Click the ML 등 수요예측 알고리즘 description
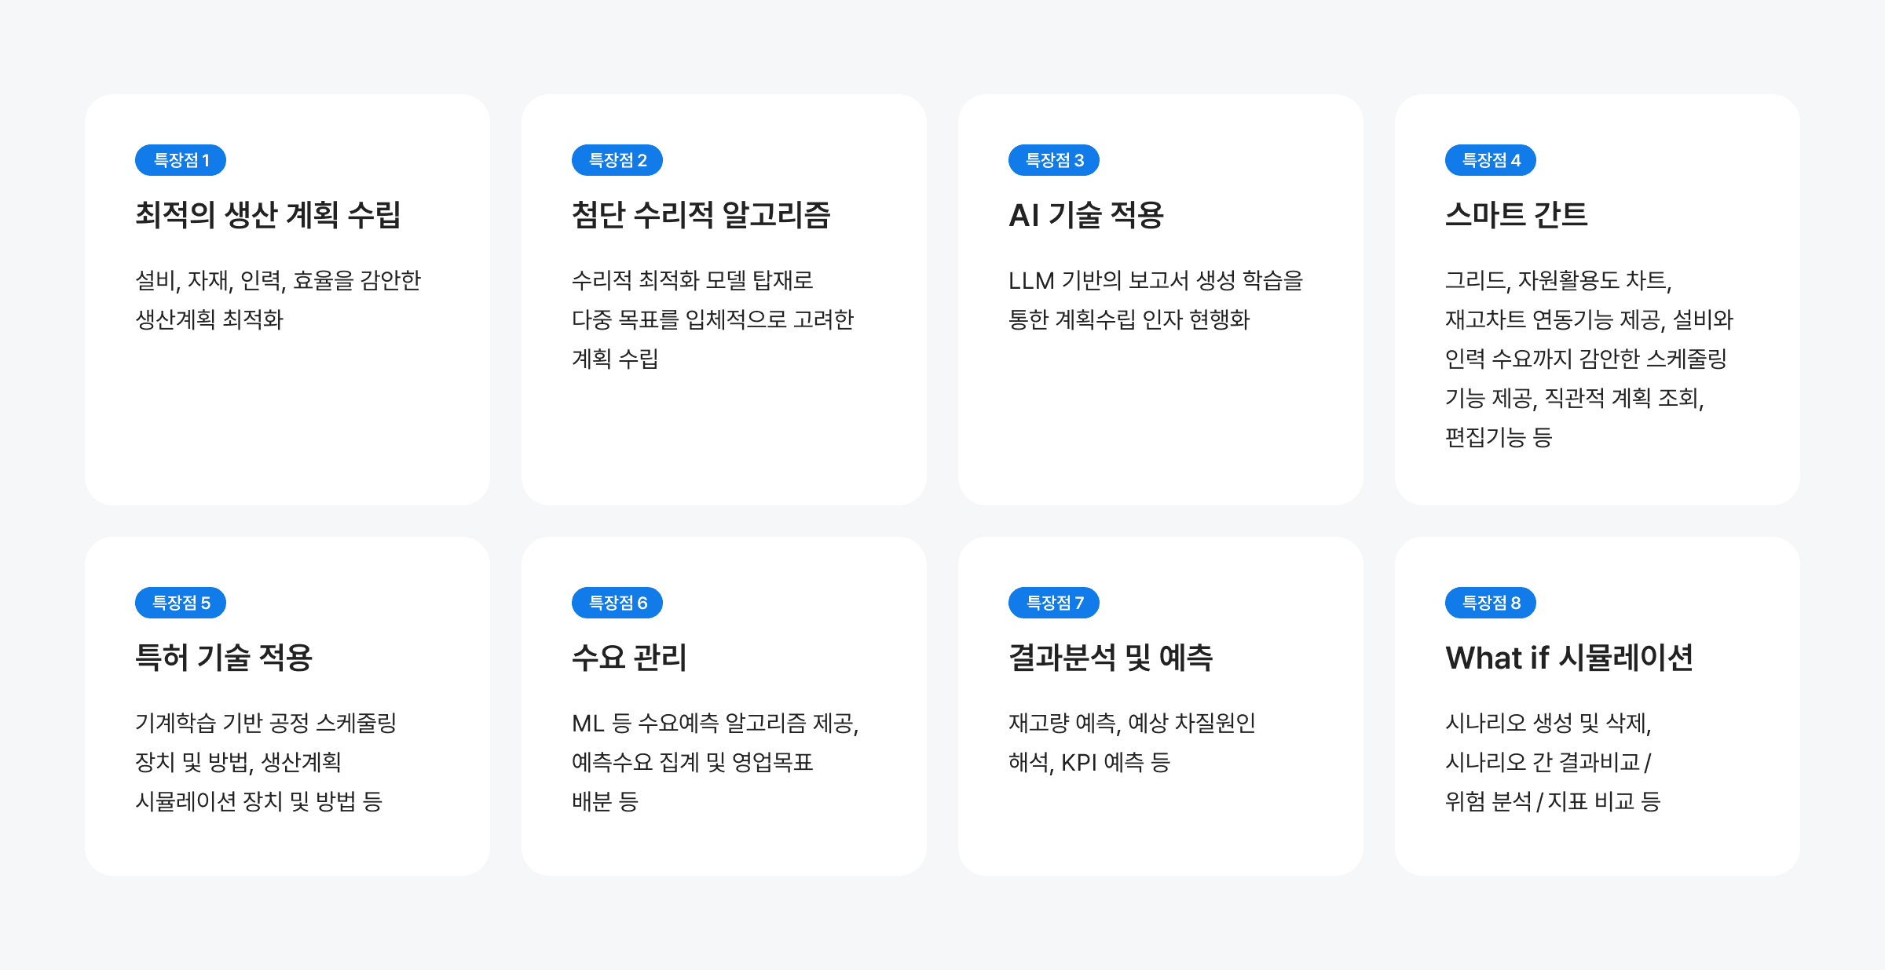Image resolution: width=1885 pixels, height=970 pixels. (715, 761)
